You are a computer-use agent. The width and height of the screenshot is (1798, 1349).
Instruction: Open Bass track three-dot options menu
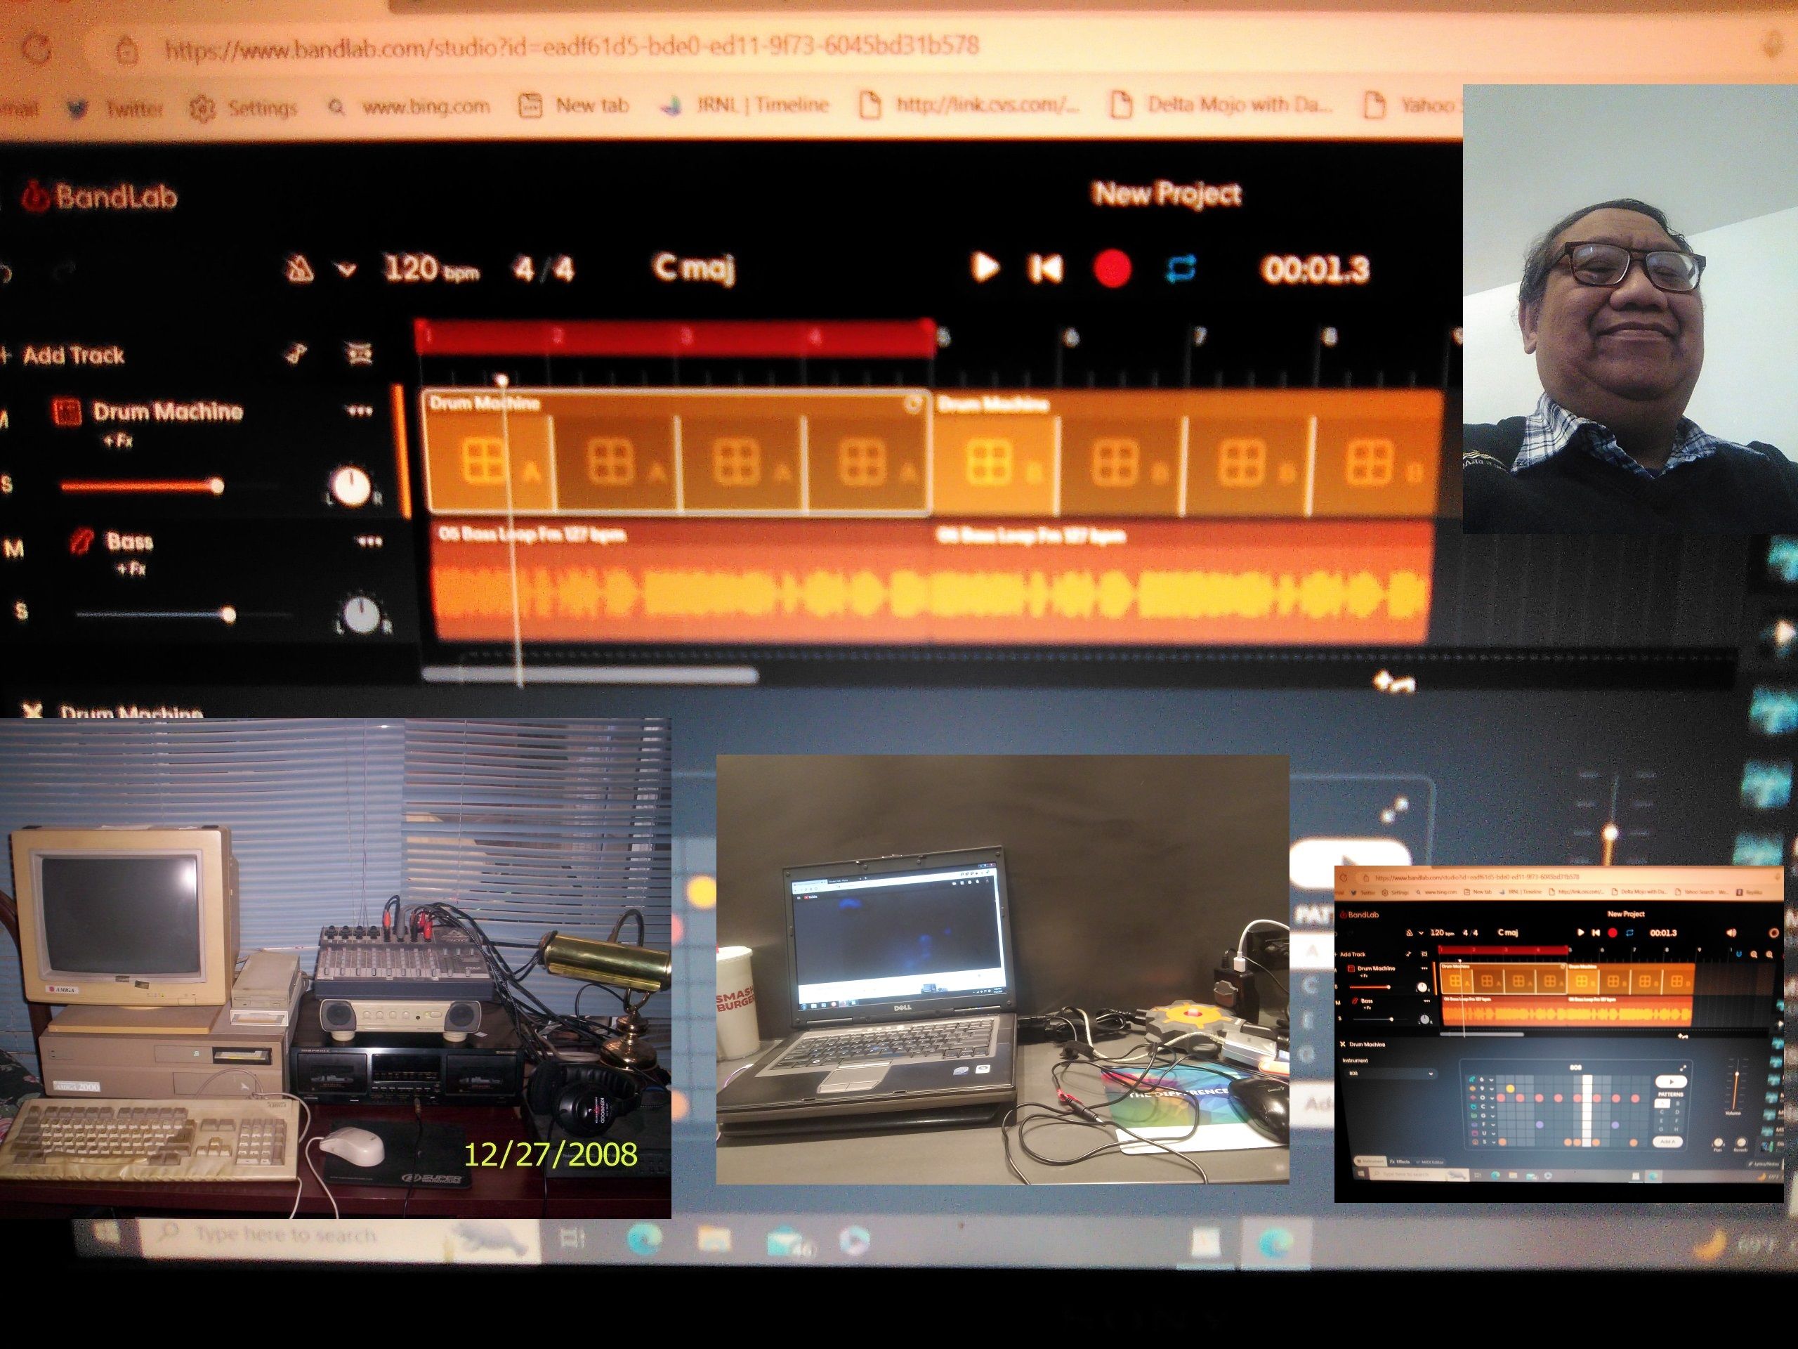click(x=369, y=542)
